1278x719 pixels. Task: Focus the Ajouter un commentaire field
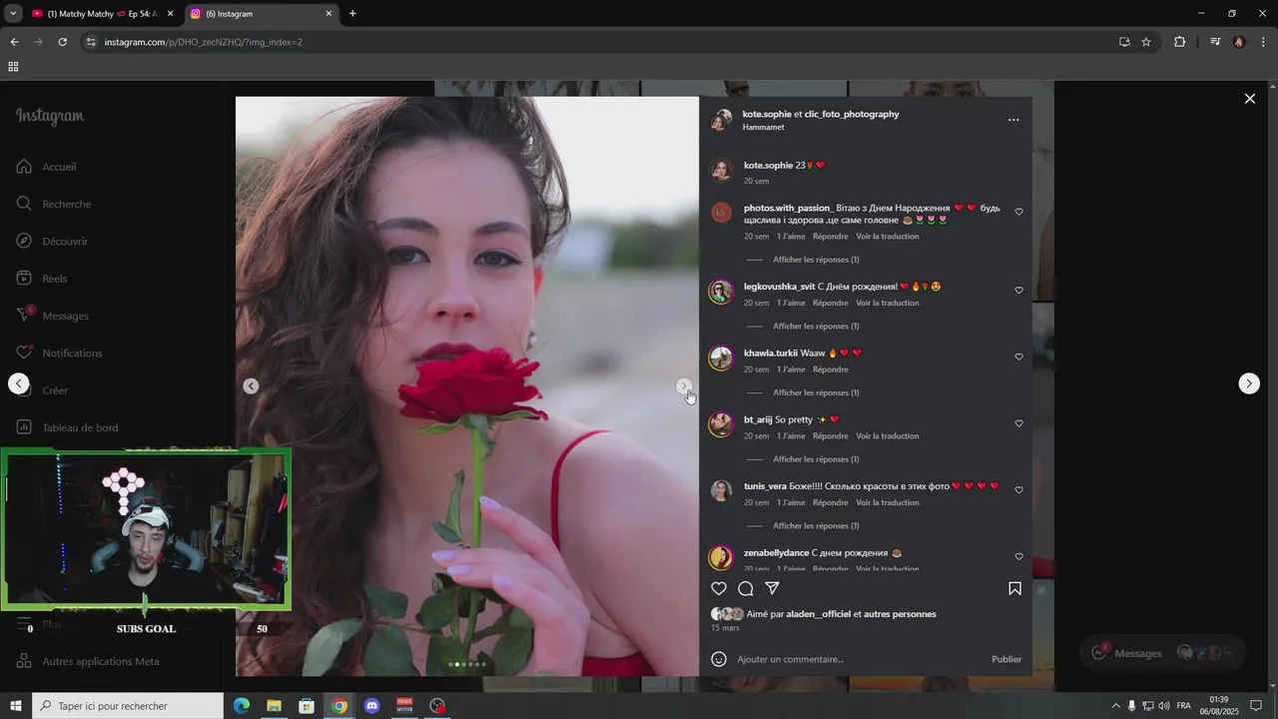point(859,659)
